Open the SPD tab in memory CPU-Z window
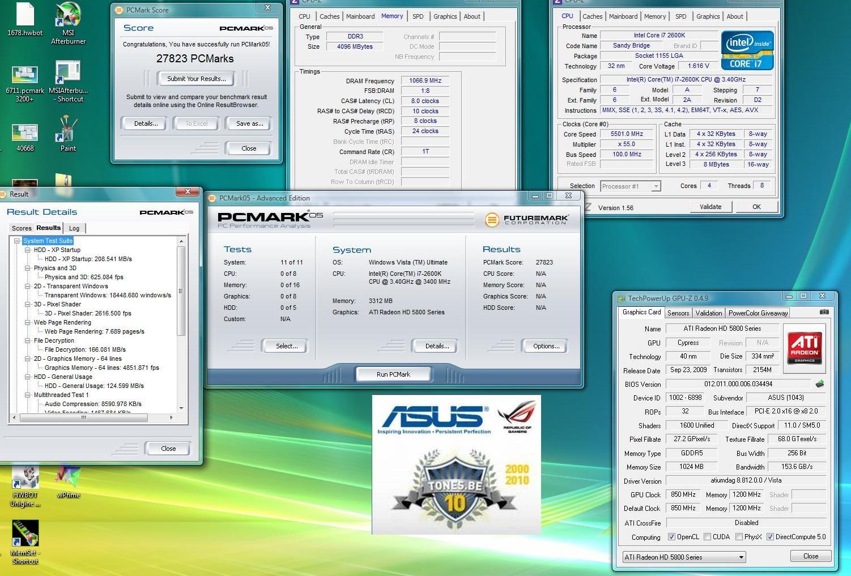 pyautogui.click(x=418, y=16)
